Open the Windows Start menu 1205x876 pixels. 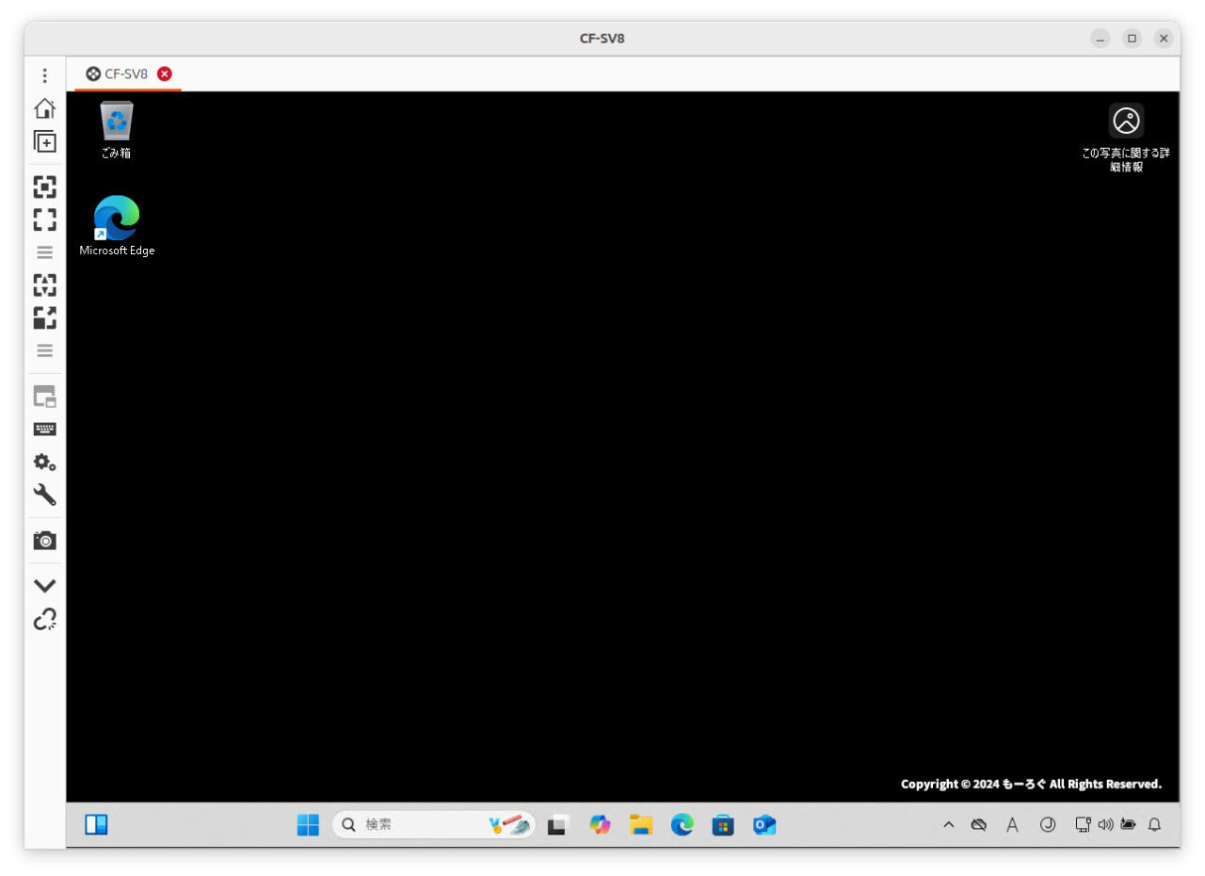308,825
